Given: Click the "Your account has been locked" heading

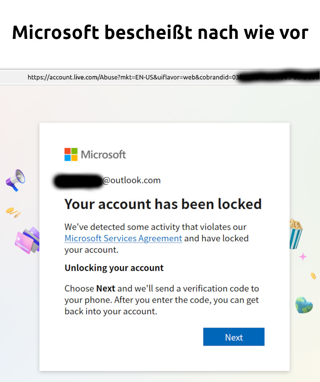Looking at the screenshot, I should click(x=163, y=204).
